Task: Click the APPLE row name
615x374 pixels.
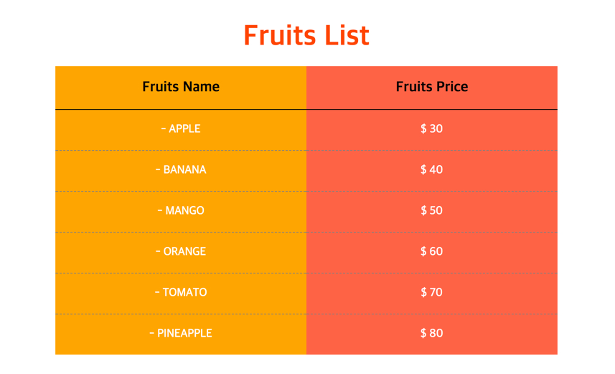Action: 184,128
